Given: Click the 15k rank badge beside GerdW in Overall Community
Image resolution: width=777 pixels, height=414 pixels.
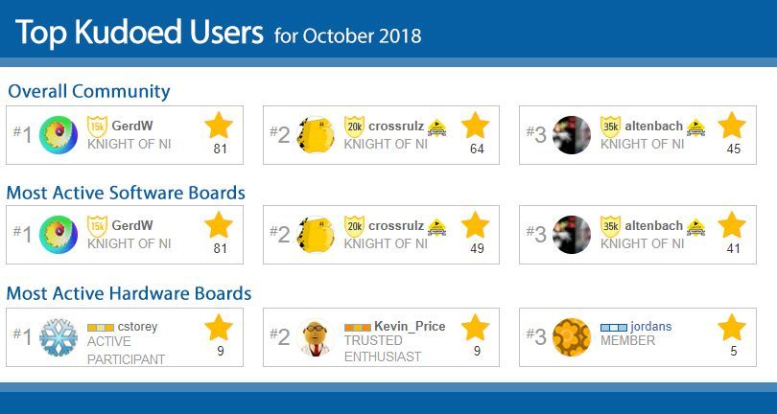Looking at the screenshot, I should point(97,126).
